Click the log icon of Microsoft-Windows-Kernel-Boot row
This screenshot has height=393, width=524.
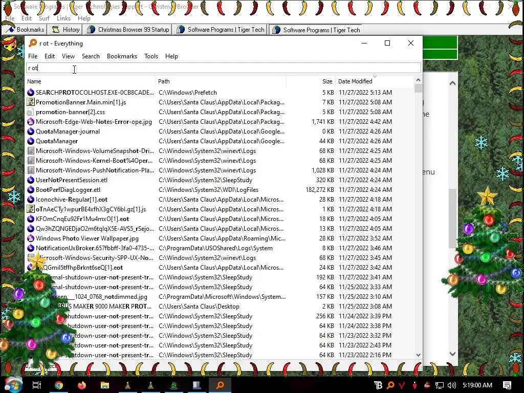pos(31,160)
